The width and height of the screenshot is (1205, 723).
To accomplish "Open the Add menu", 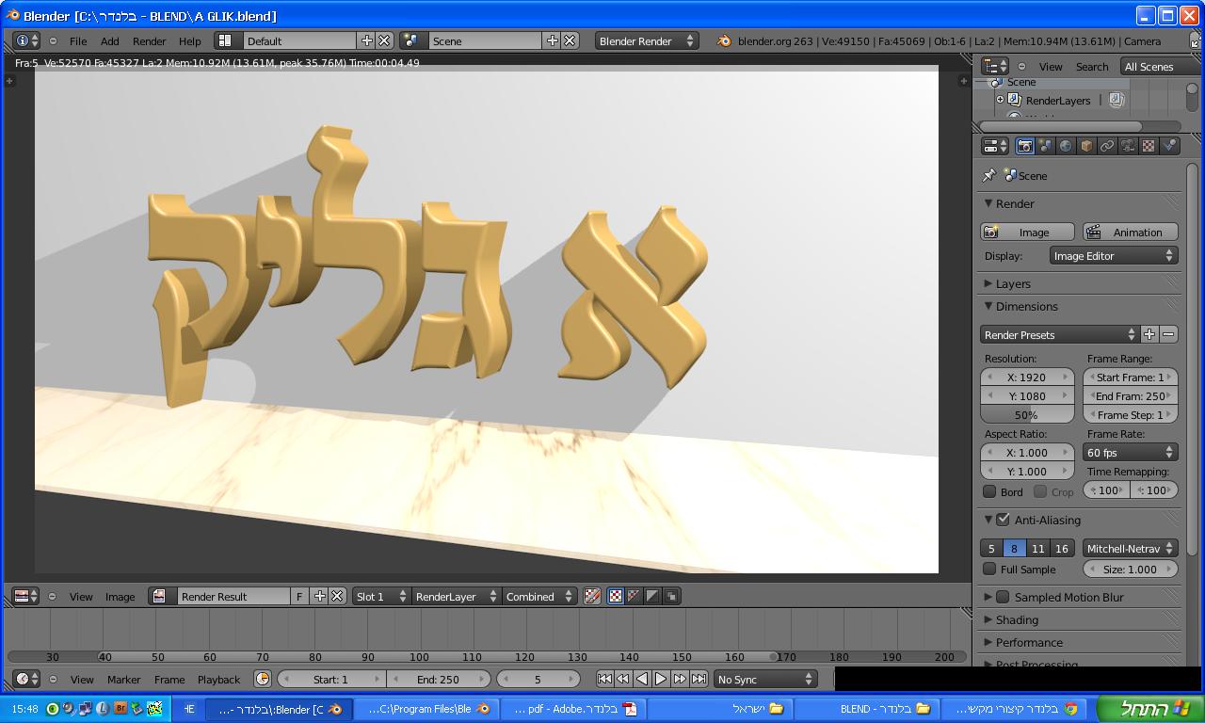I will point(110,40).
